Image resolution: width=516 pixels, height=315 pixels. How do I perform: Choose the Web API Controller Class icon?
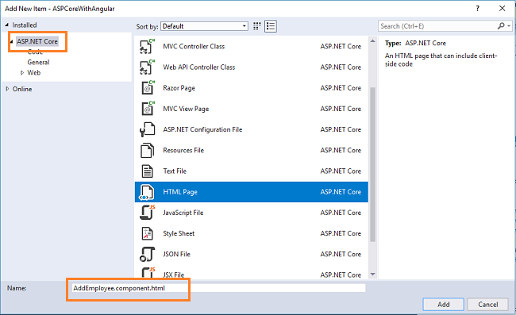click(x=147, y=67)
